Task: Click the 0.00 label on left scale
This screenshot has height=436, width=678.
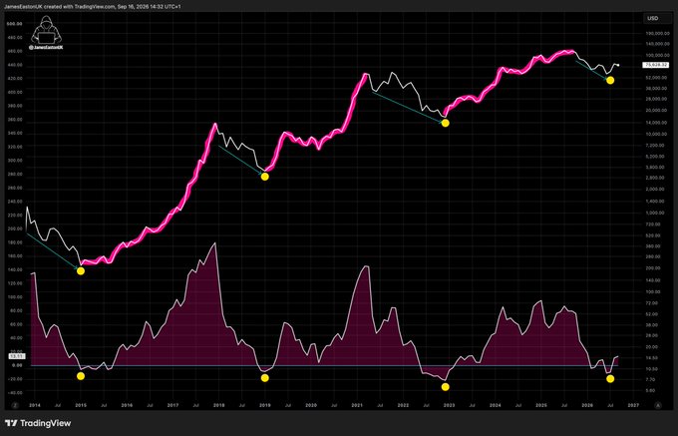Action: tap(16, 365)
